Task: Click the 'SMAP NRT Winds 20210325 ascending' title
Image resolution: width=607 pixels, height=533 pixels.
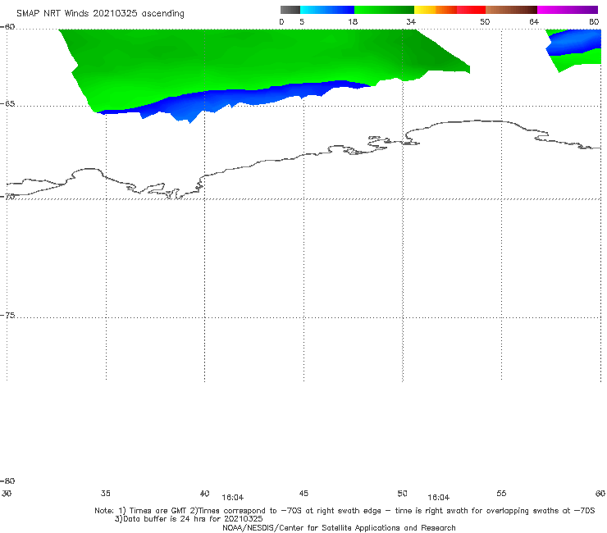Action: click(100, 13)
